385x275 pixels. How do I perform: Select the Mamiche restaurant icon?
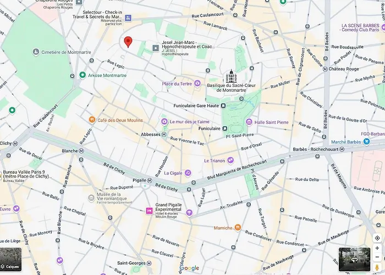(x=238, y=228)
